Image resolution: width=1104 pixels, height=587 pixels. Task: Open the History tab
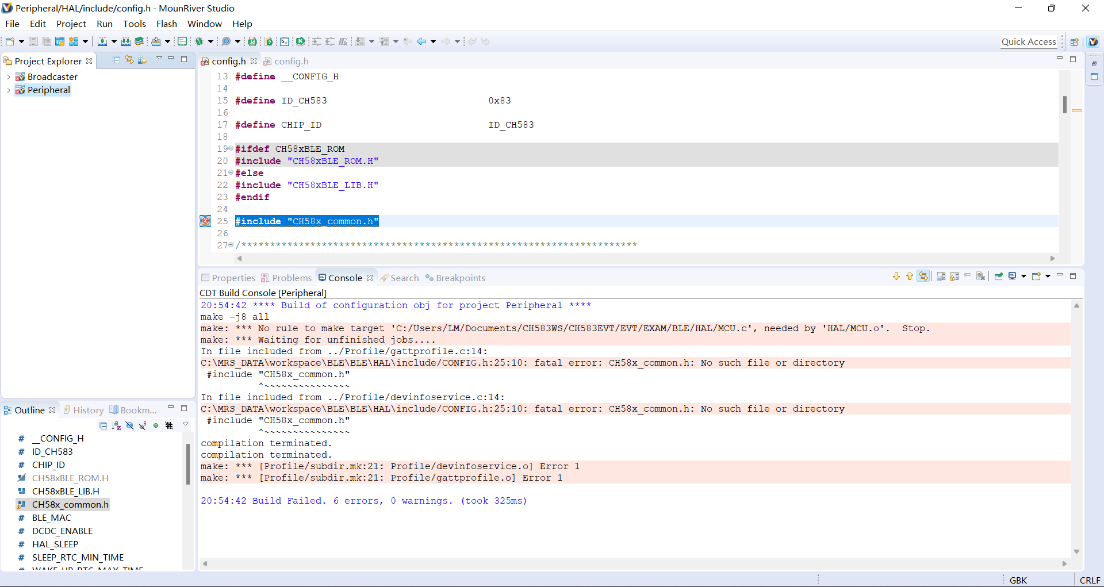pos(83,410)
